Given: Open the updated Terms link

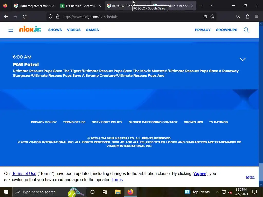Looking at the screenshot, I should click(x=117, y=180).
